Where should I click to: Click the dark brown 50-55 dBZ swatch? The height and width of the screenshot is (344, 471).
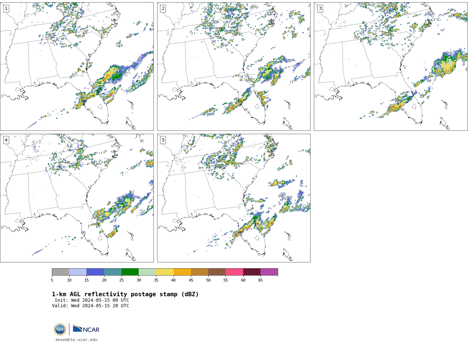[x=217, y=272]
